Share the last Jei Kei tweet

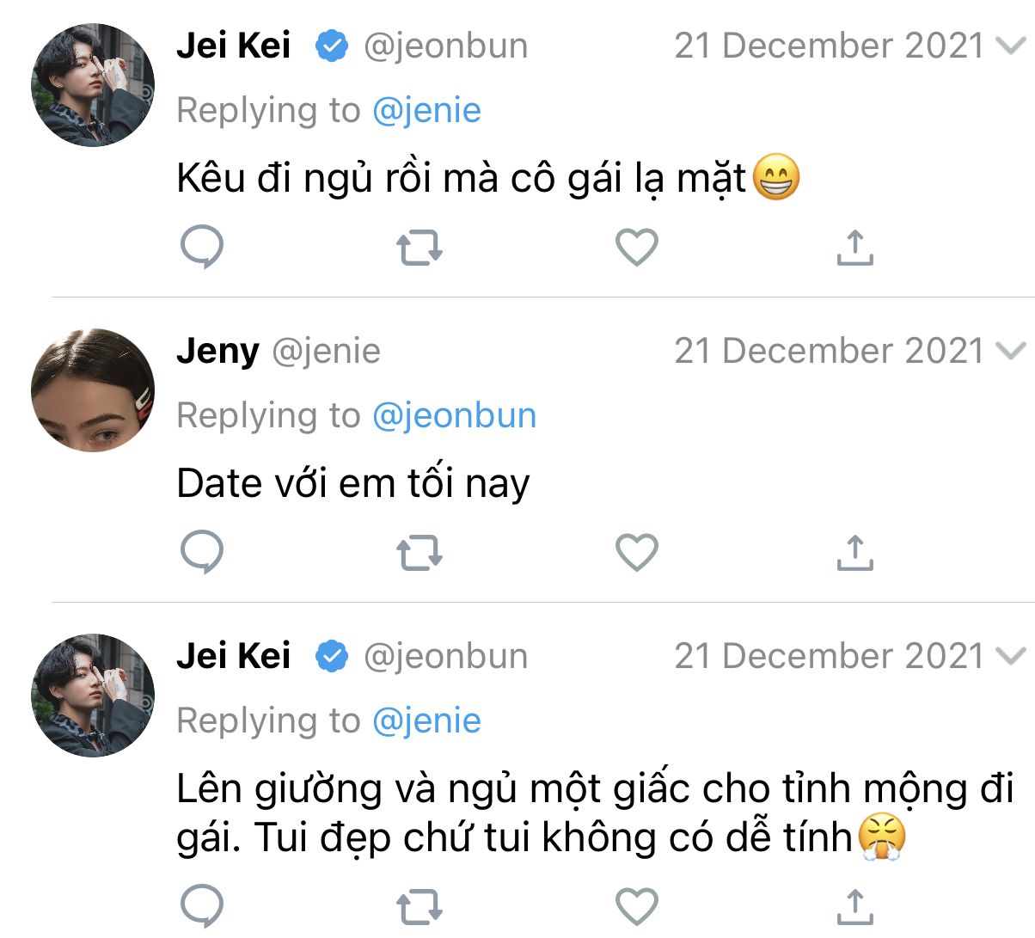pyautogui.click(x=854, y=906)
